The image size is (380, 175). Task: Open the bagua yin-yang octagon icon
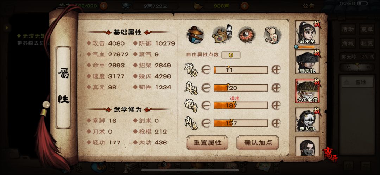(x=246, y=35)
